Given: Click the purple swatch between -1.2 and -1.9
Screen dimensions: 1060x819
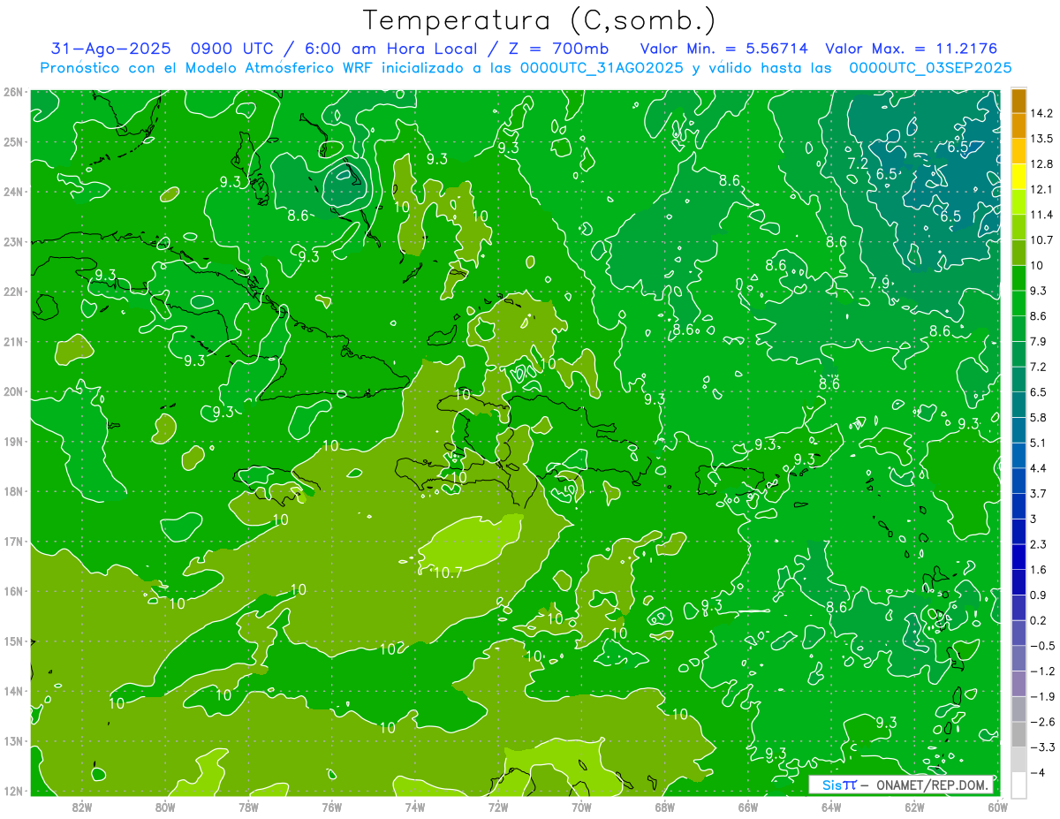Looking at the screenshot, I should click(1018, 683).
